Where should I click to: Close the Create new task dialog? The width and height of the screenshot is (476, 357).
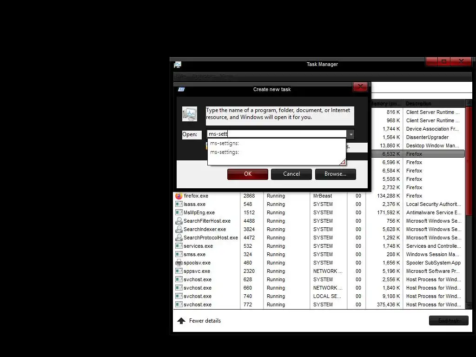pos(360,86)
